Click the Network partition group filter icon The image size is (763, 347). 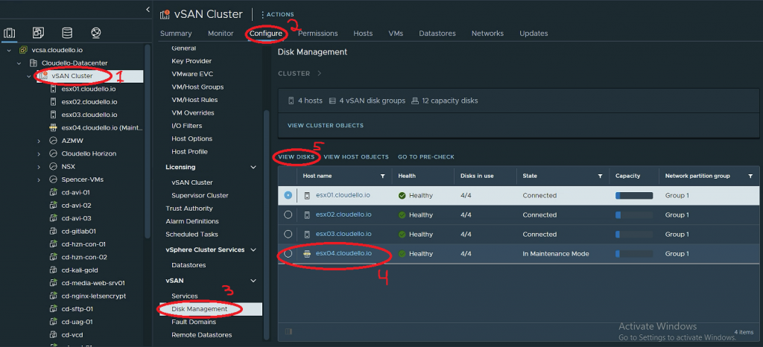[750, 176]
